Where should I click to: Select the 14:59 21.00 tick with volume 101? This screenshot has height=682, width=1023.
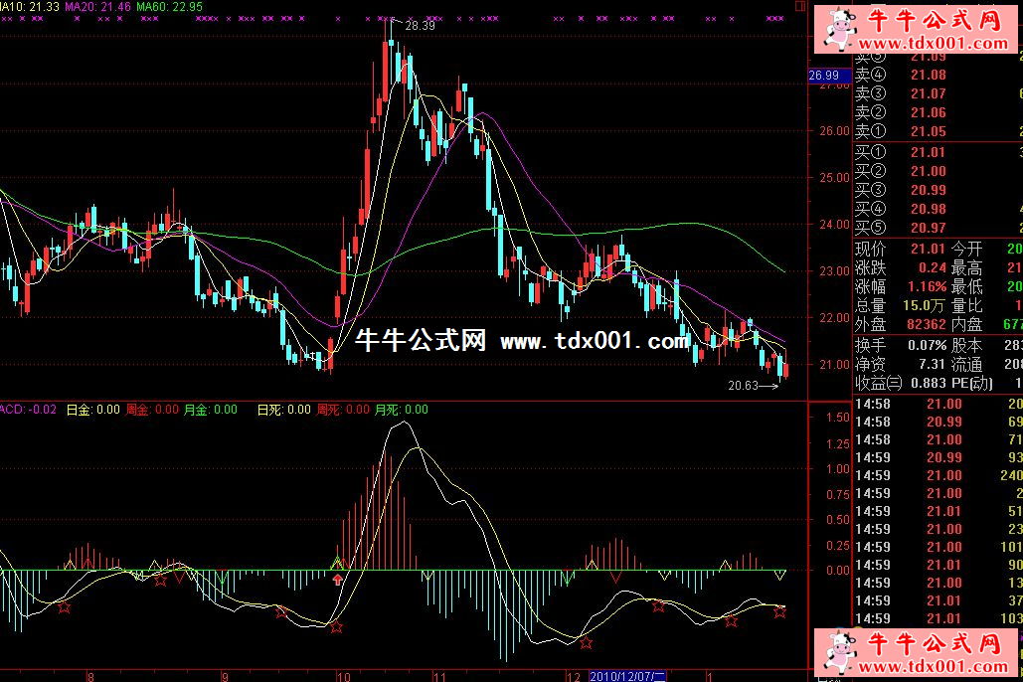click(x=938, y=548)
